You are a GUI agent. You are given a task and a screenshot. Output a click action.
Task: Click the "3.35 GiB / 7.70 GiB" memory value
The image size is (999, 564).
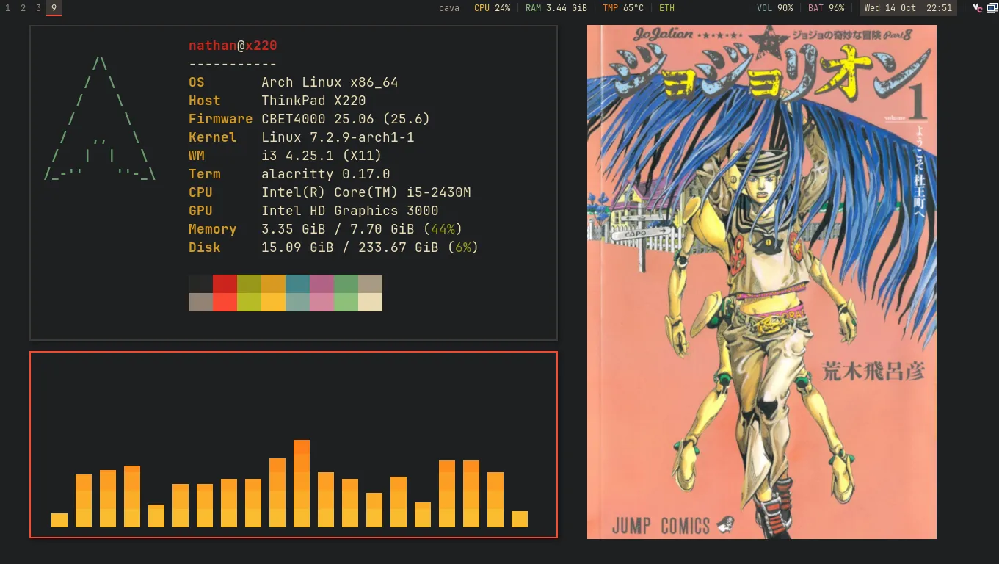pyautogui.click(x=338, y=229)
